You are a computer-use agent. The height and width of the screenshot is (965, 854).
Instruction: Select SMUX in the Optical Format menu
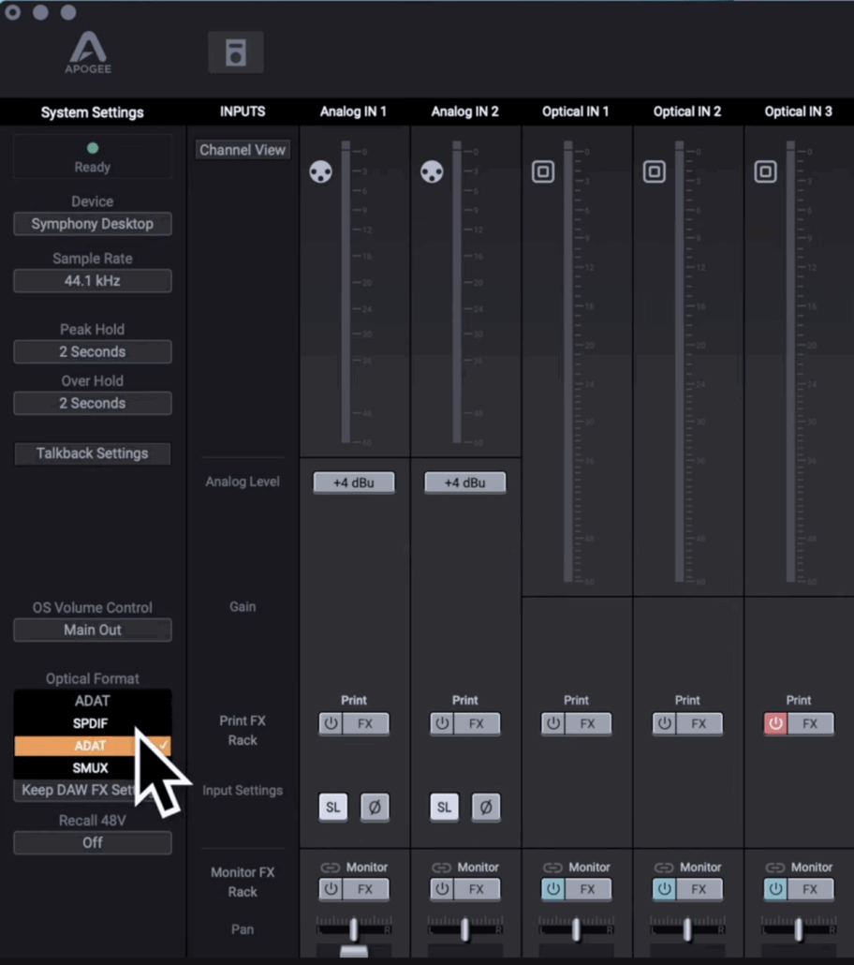pyautogui.click(x=92, y=768)
